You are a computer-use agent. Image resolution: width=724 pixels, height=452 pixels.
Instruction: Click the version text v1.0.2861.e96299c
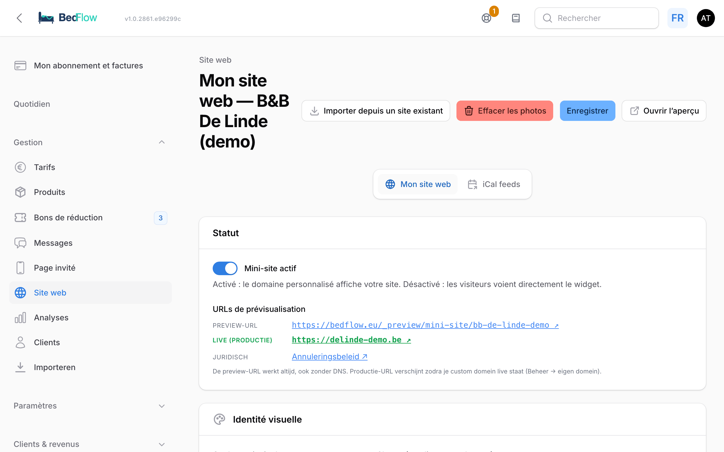coord(153,19)
